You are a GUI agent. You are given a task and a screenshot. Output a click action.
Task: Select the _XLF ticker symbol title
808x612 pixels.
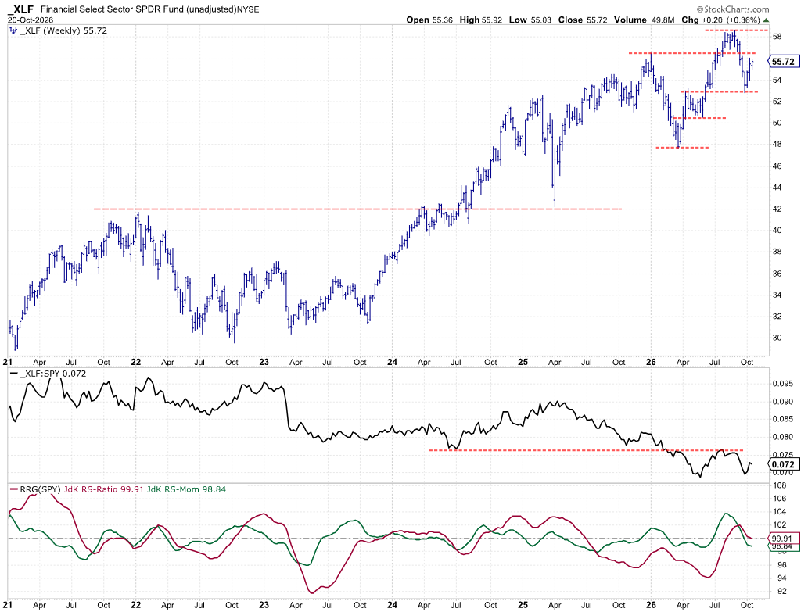click(20, 9)
